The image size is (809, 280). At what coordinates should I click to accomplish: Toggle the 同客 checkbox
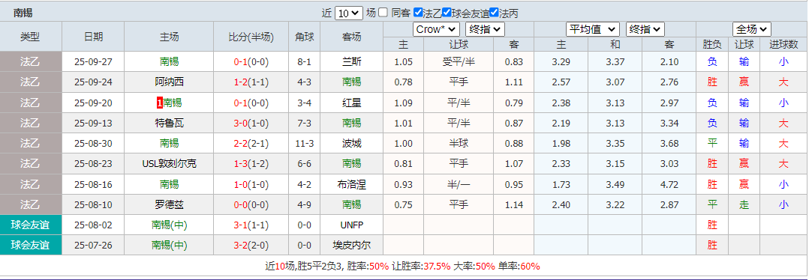coord(383,12)
